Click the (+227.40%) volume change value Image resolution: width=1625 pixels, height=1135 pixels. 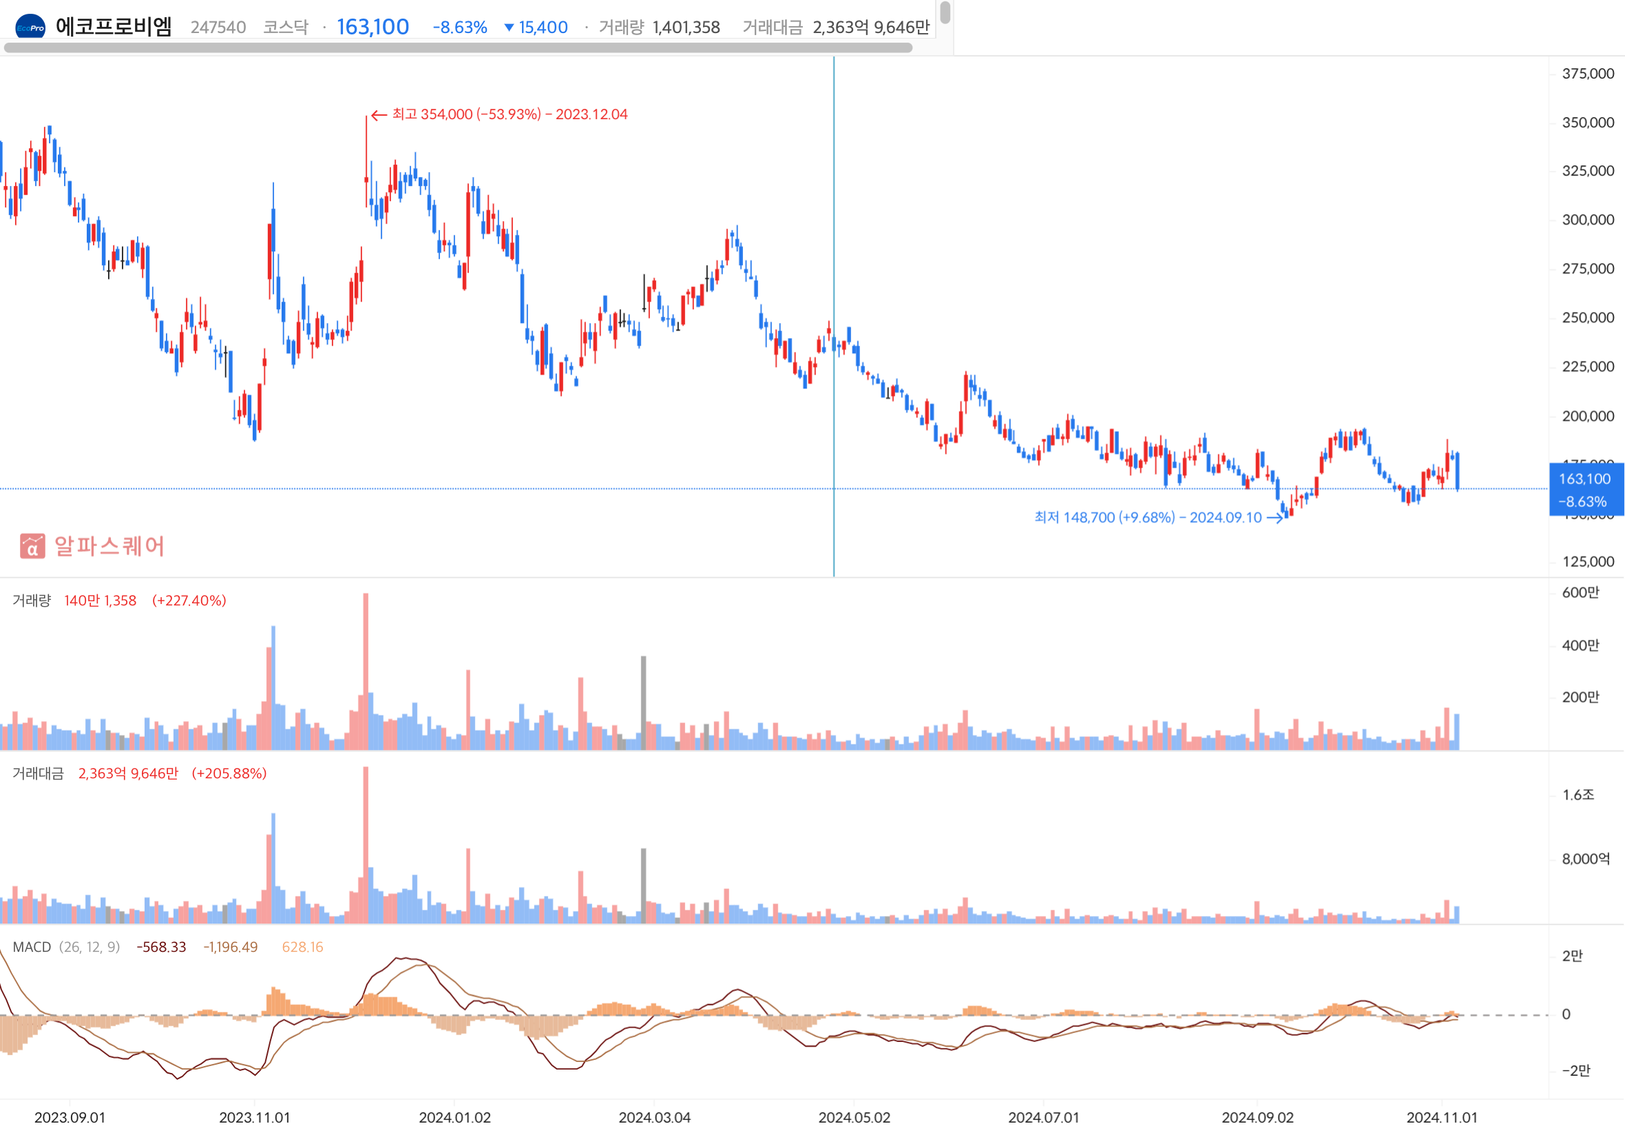189,601
